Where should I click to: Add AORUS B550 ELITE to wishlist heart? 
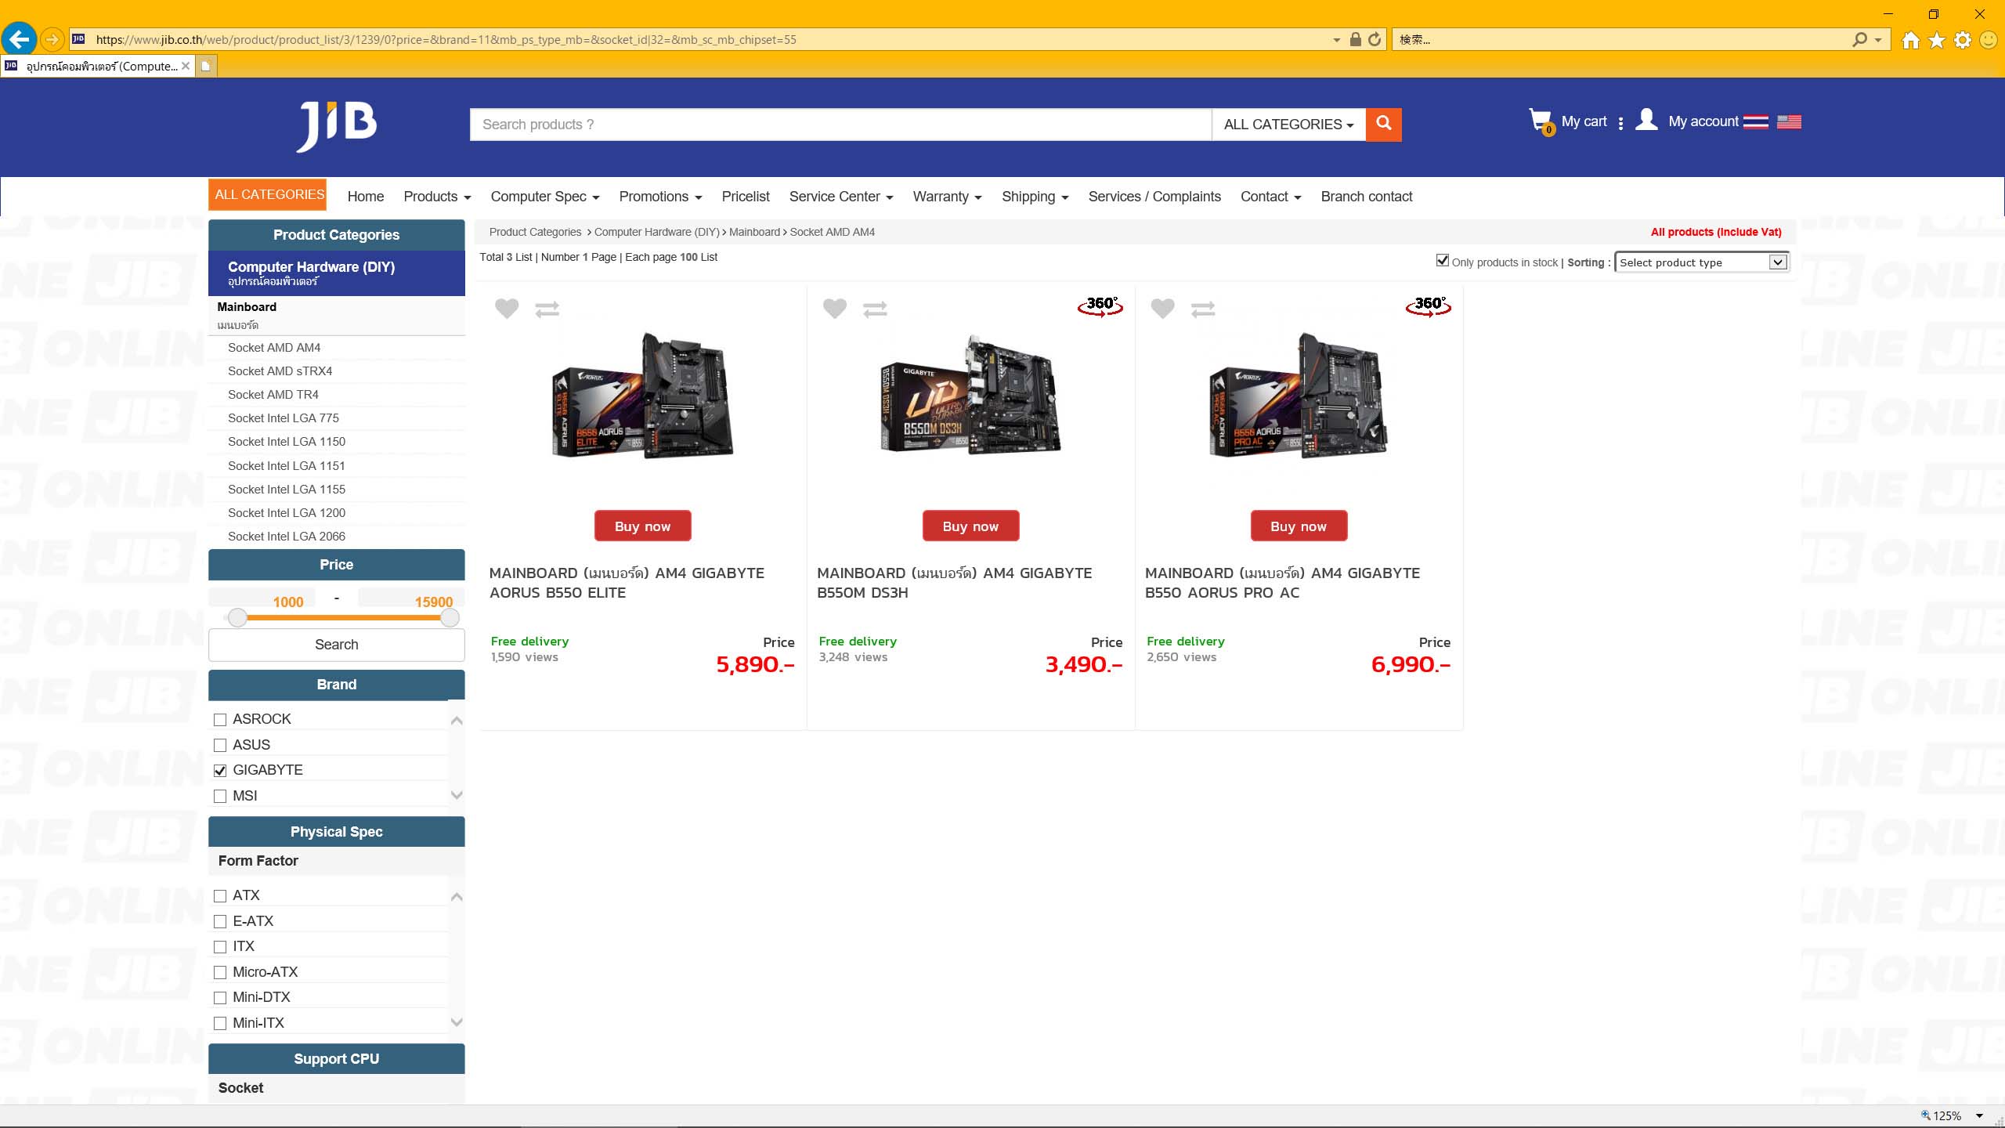pyautogui.click(x=507, y=309)
